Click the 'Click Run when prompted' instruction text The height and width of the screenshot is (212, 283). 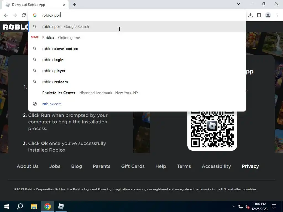tap(68, 122)
